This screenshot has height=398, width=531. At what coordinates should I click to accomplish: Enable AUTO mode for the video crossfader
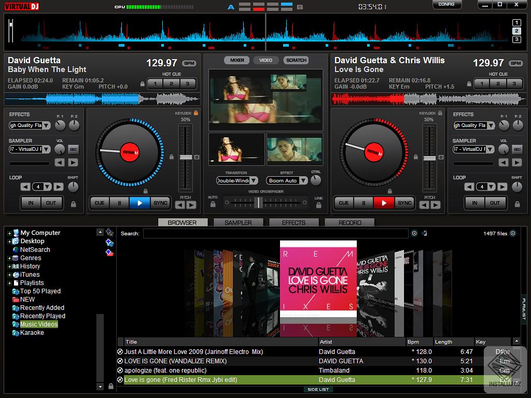pos(212,203)
